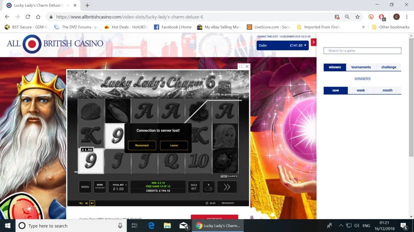Click the game clock icon
Viewport: 414px width, 232px height.
tap(207, 203)
